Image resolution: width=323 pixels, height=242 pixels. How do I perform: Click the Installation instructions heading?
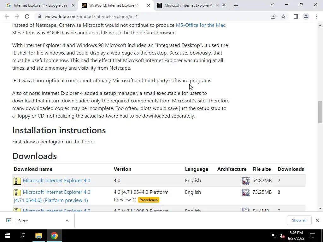click(59, 130)
